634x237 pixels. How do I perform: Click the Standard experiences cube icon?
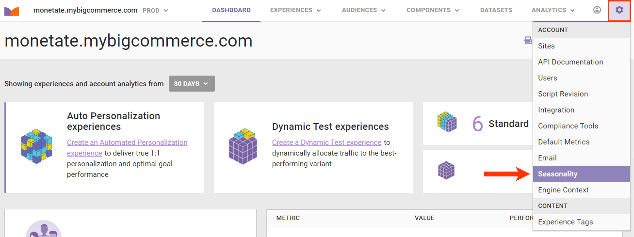[x=447, y=123]
